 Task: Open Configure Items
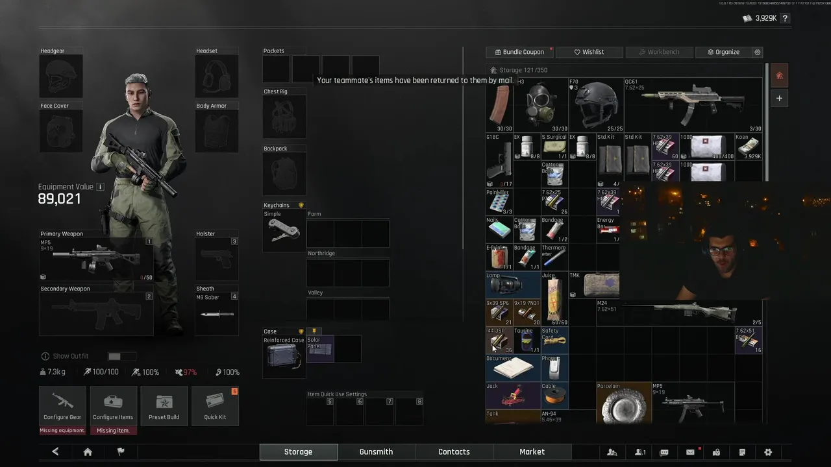[x=113, y=406]
